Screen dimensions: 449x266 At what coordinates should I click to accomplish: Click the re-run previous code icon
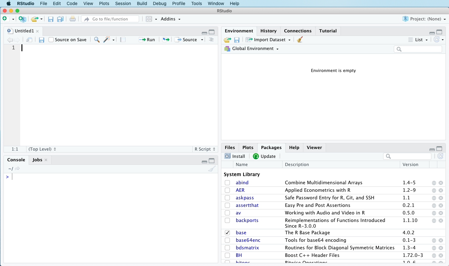[x=166, y=40]
